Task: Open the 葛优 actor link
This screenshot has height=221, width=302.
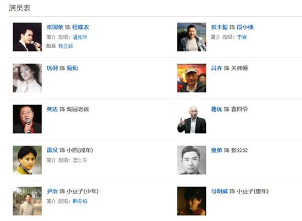Action: click(x=216, y=109)
